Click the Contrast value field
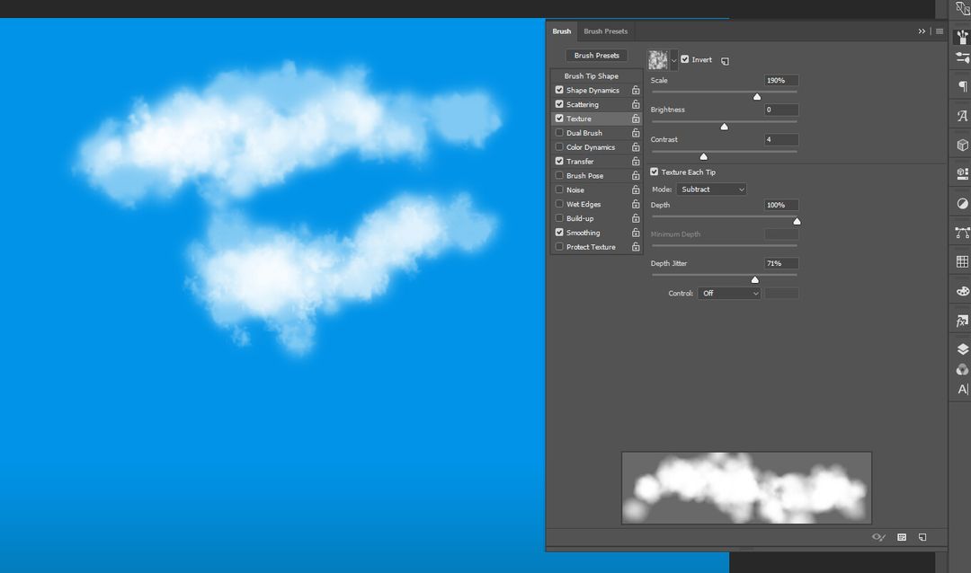The height and width of the screenshot is (573, 971). (x=781, y=139)
